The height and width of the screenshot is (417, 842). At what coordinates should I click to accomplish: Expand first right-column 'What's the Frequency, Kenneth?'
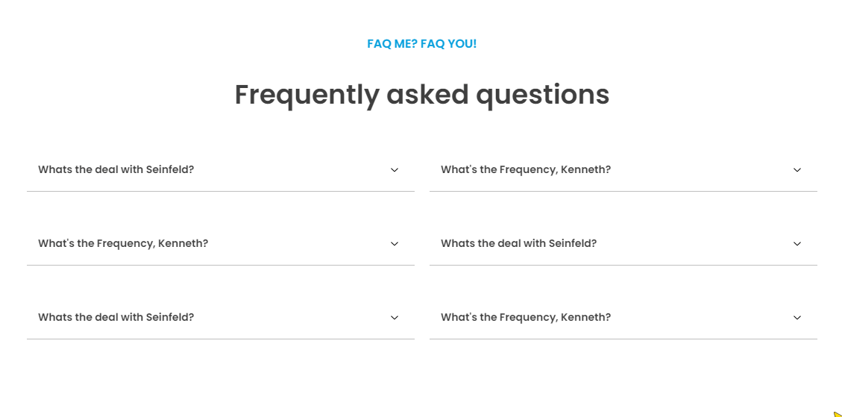point(623,170)
